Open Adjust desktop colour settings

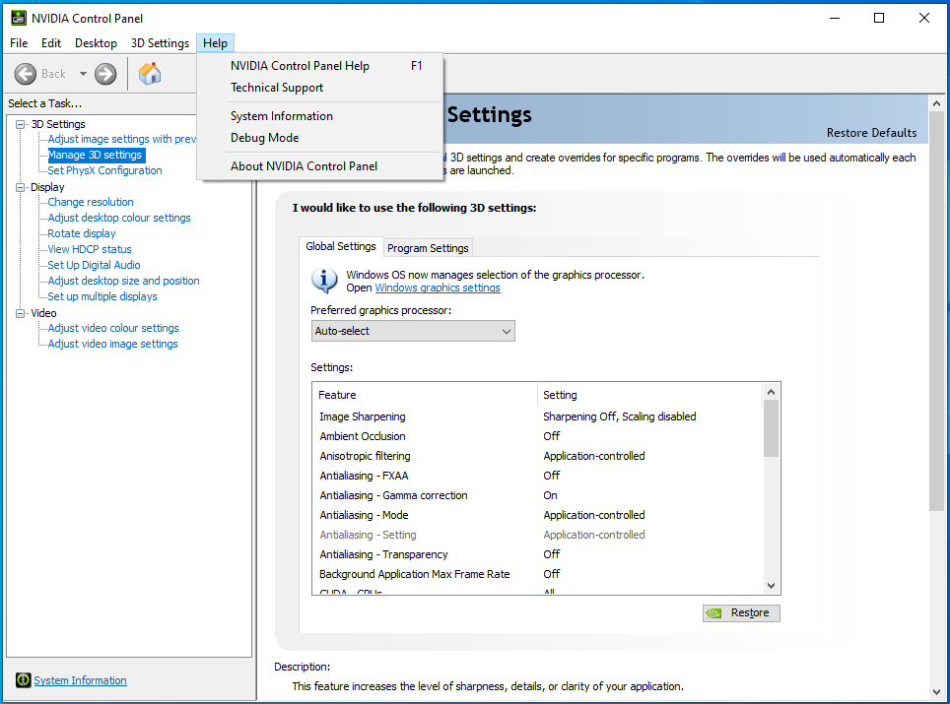[119, 218]
